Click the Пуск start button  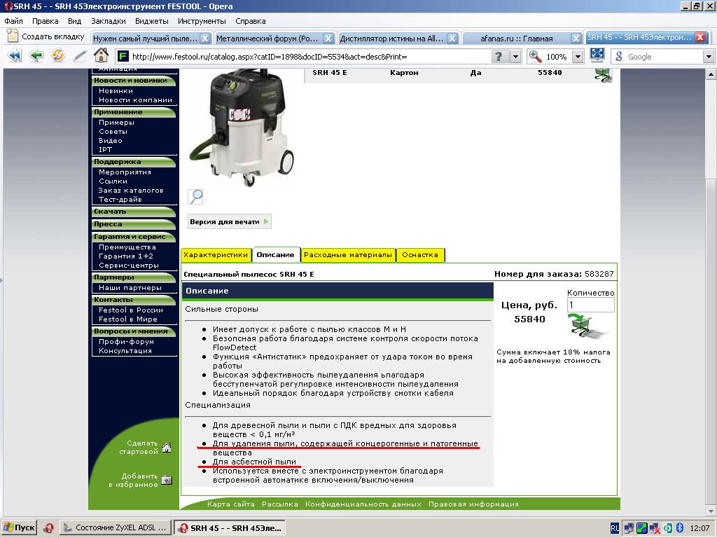click(x=19, y=528)
